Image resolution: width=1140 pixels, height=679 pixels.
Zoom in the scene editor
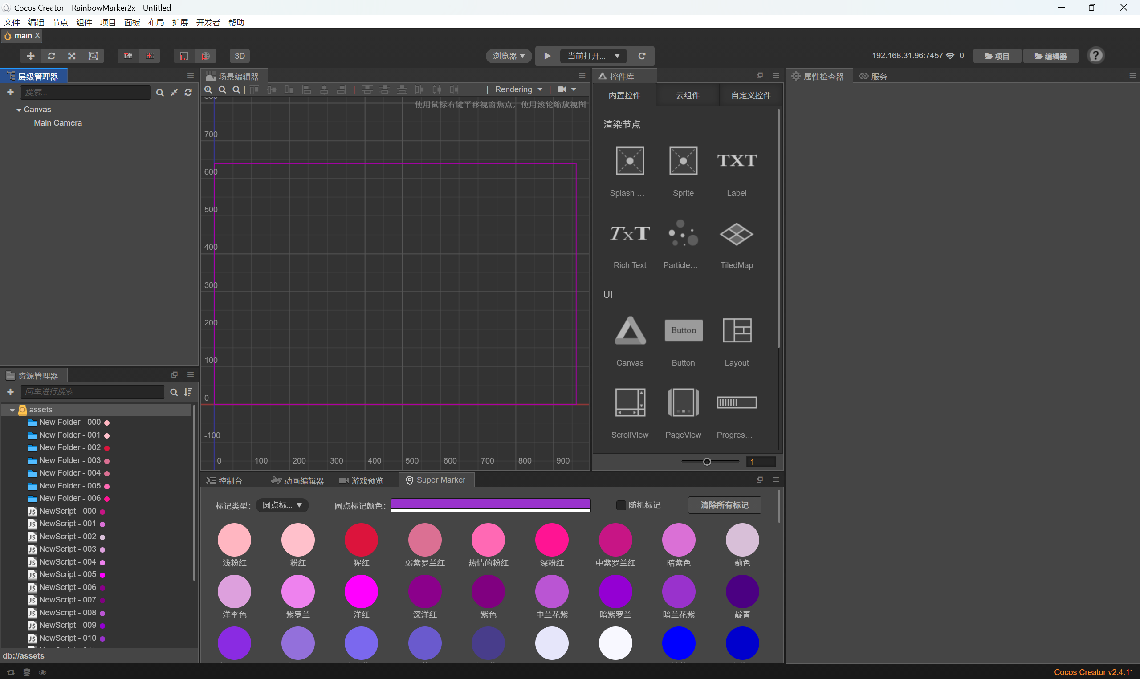[x=208, y=89]
